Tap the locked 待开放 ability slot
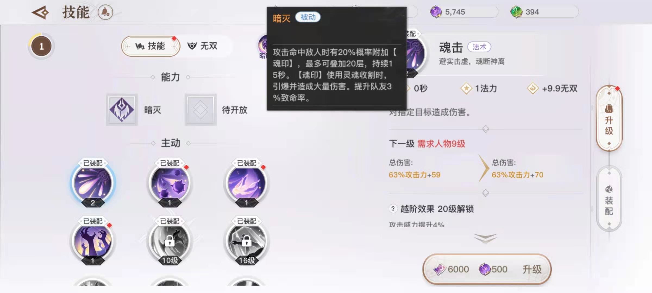The image size is (652, 293). coord(200,110)
